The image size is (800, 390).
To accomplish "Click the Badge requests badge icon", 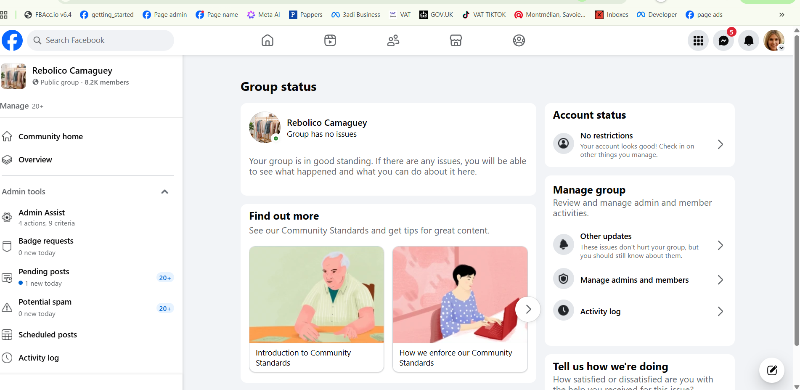I will pyautogui.click(x=7, y=247).
